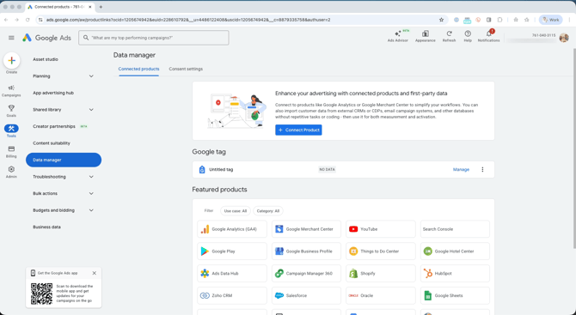Viewport: 576px width, 315px height.
Task: Click the account profile avatar
Action: pos(564,38)
